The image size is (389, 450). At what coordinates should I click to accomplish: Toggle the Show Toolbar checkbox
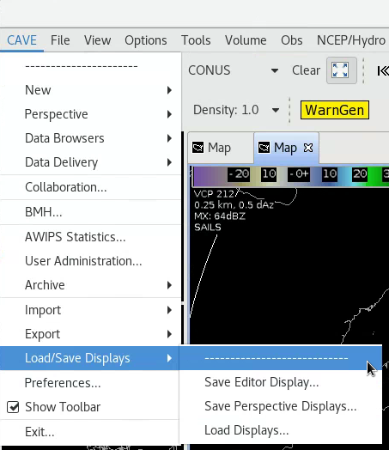[13, 407]
